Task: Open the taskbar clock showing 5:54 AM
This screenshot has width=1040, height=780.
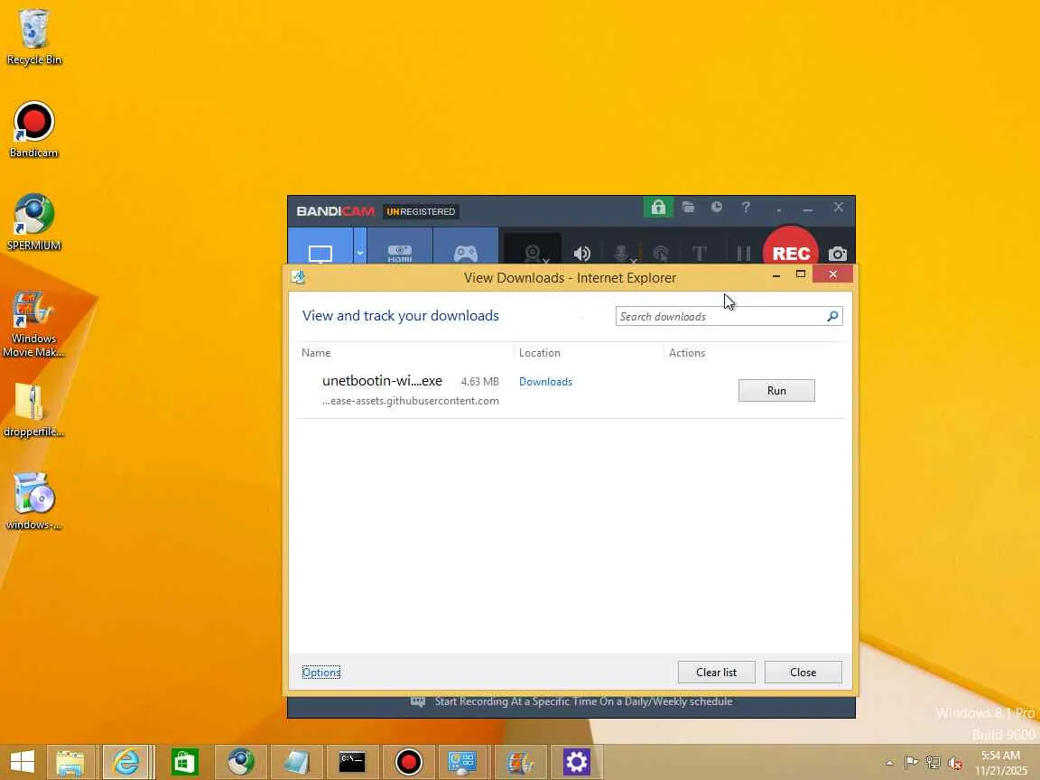Action: point(1000,763)
